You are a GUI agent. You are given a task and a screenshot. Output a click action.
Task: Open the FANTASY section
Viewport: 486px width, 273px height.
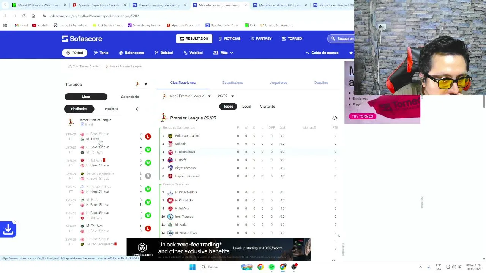click(261, 39)
